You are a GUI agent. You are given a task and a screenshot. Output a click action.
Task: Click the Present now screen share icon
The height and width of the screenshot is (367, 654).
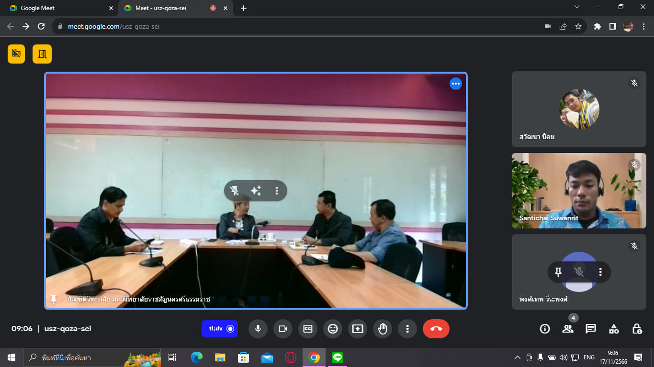coord(357,329)
